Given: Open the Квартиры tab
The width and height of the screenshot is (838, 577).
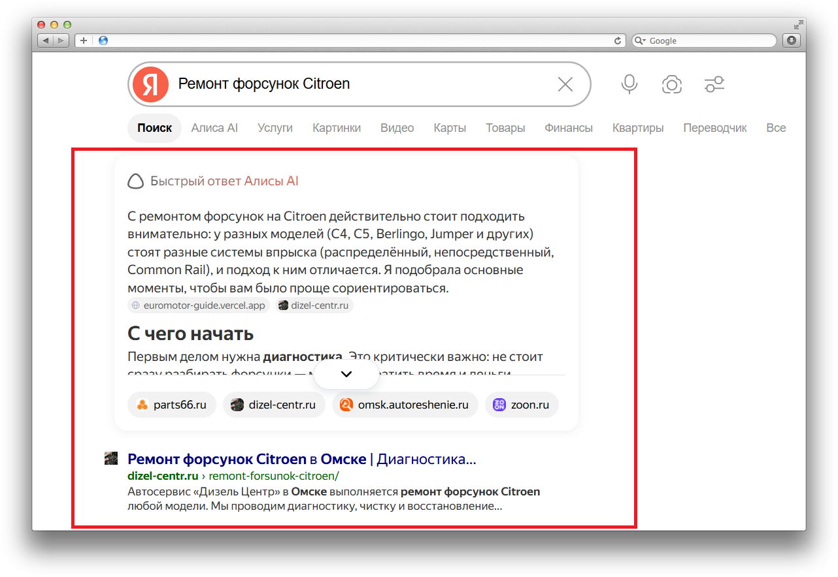Looking at the screenshot, I should click(x=638, y=128).
